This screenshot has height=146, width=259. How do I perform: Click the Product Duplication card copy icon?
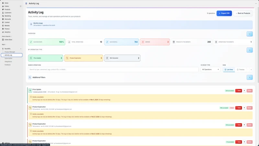tap(67, 58)
